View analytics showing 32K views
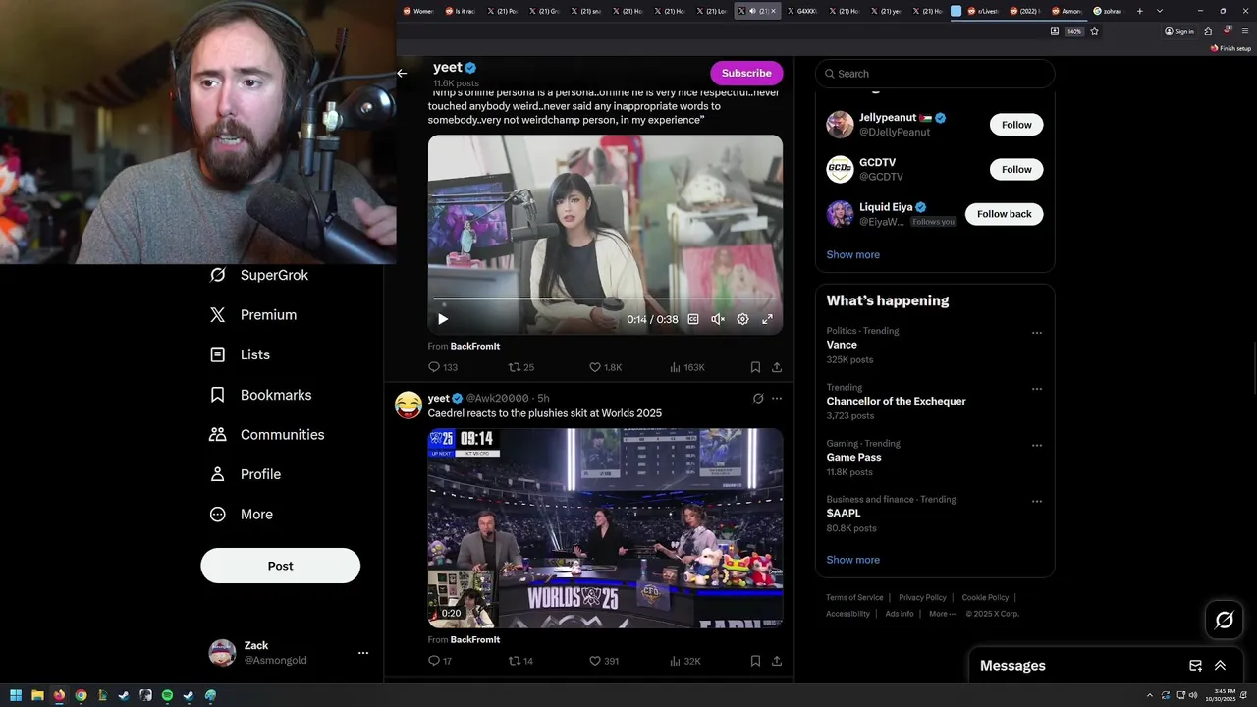This screenshot has height=707, width=1257. coord(684,661)
